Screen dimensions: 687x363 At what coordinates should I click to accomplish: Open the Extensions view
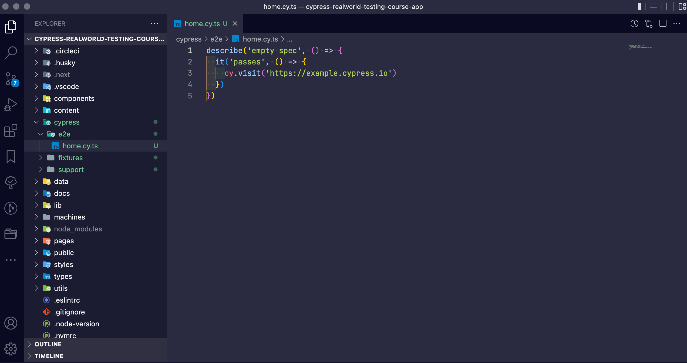tap(11, 131)
